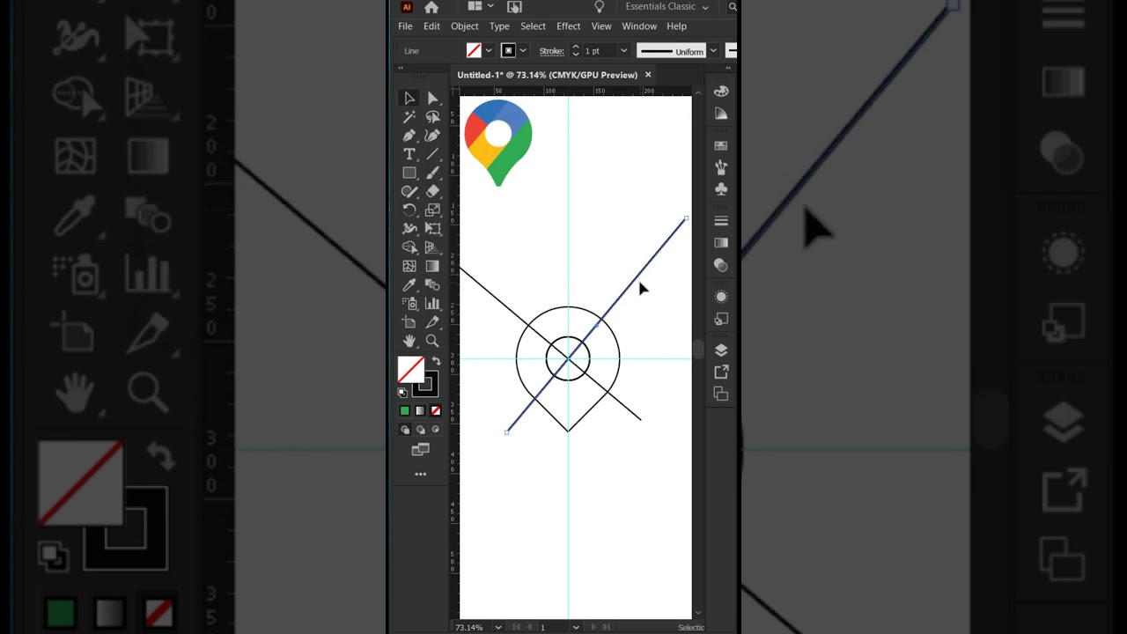Close the Untitled-1 document tab
Image resolution: width=1127 pixels, height=634 pixels.
pyautogui.click(x=648, y=75)
